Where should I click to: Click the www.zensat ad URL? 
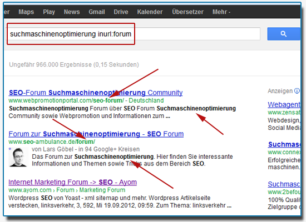tap(284, 113)
